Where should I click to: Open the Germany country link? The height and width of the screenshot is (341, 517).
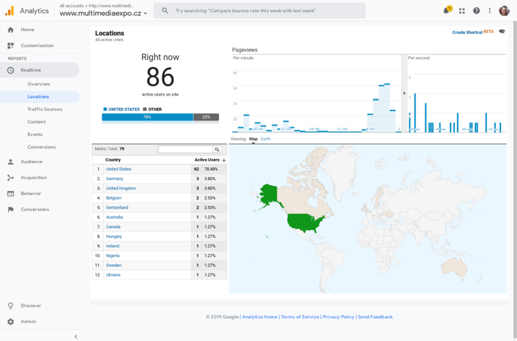(114, 178)
